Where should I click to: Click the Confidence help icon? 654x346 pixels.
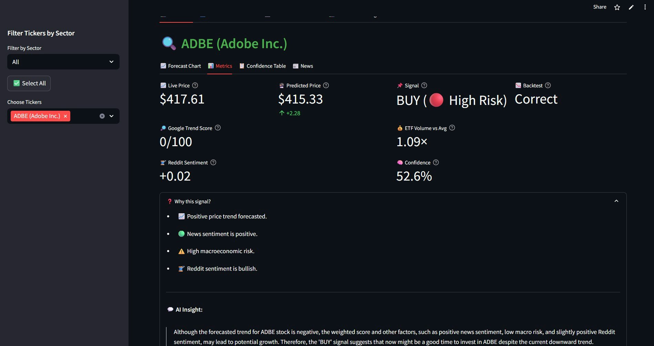pos(436,162)
